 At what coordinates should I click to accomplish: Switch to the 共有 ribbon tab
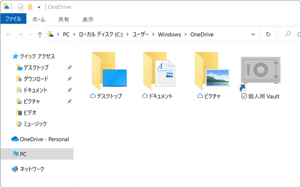(63, 19)
